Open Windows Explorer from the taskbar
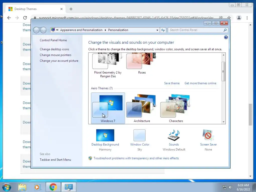Viewport: 256px width, 192px height. point(22,187)
